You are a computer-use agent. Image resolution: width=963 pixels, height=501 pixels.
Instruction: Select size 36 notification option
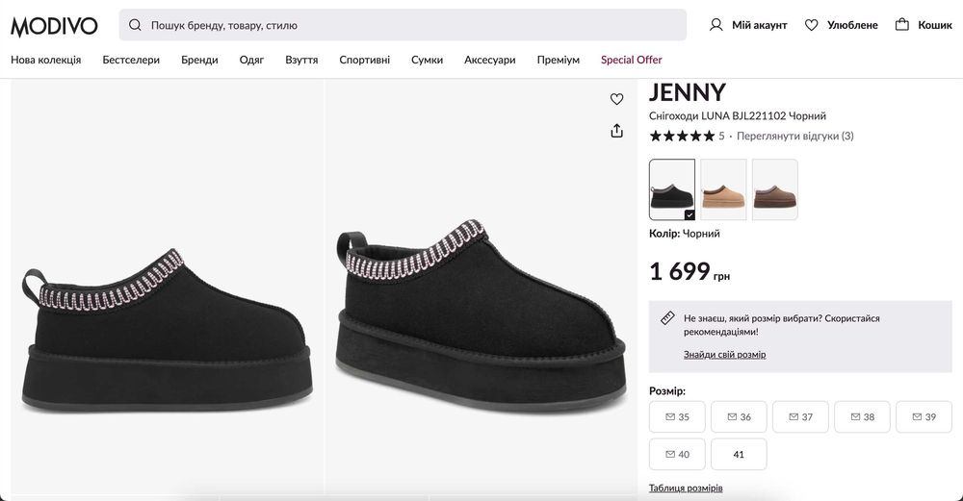point(739,417)
